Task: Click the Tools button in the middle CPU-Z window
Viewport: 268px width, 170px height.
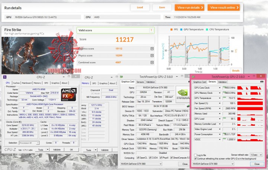Action: 89,150
